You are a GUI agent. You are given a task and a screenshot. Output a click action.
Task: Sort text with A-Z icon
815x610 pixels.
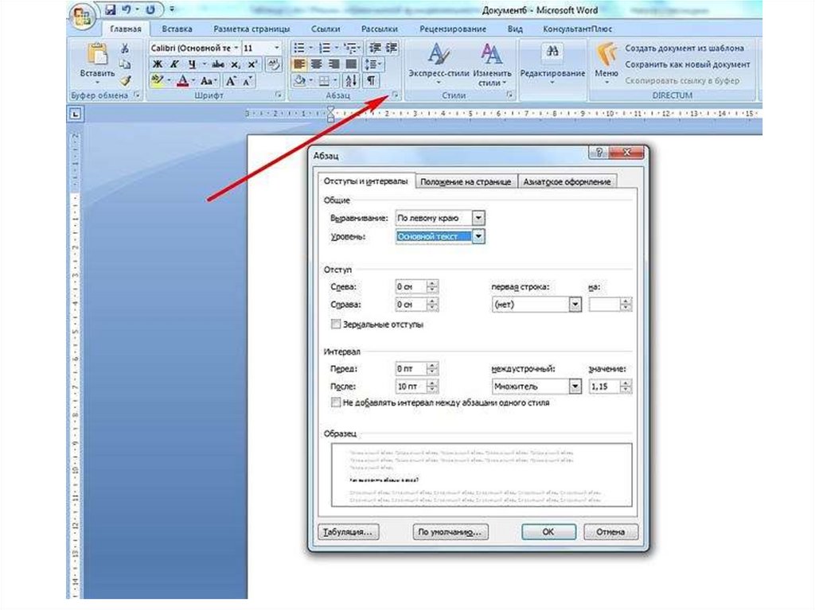(350, 80)
